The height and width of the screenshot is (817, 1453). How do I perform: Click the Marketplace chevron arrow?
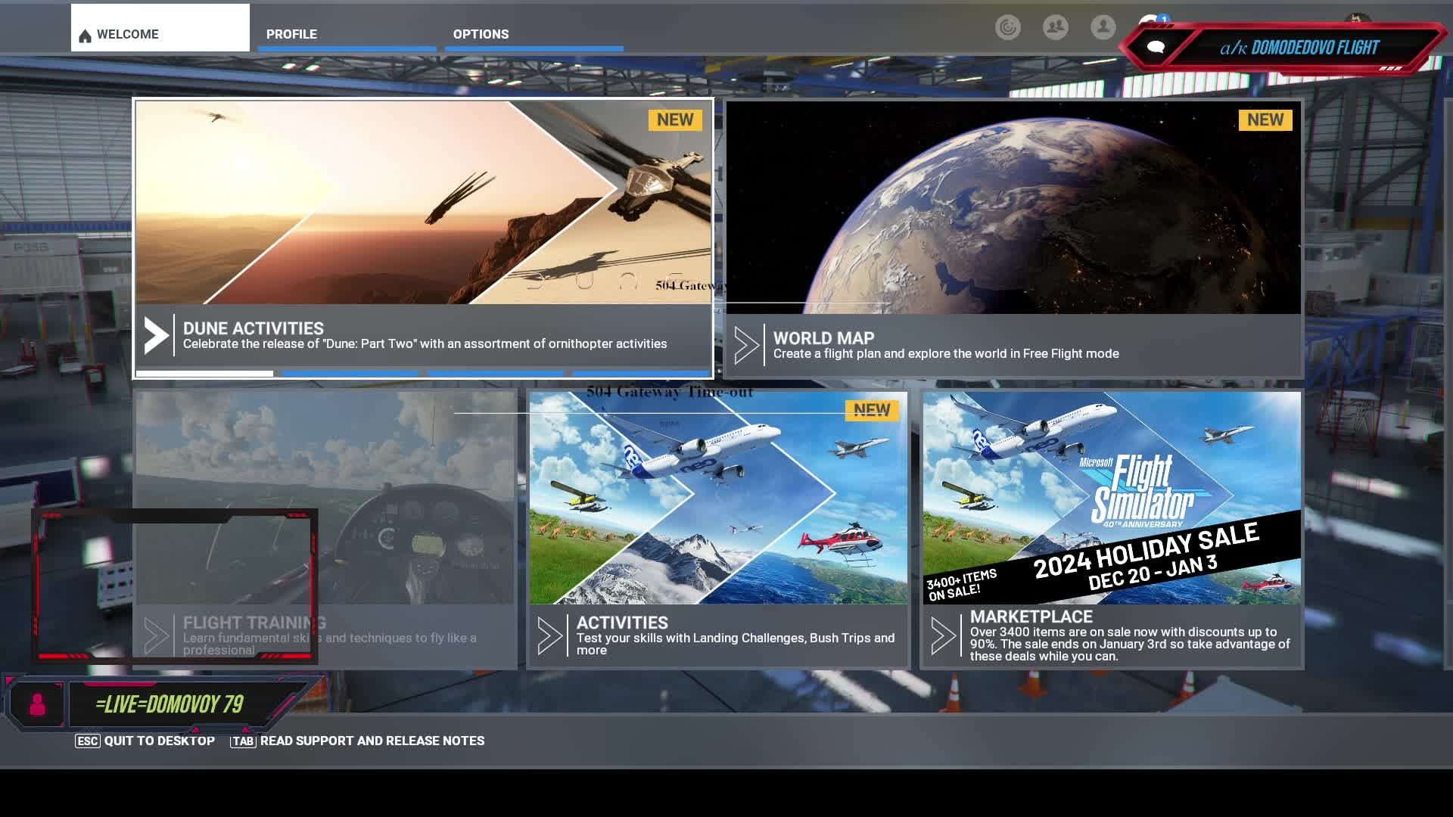943,635
